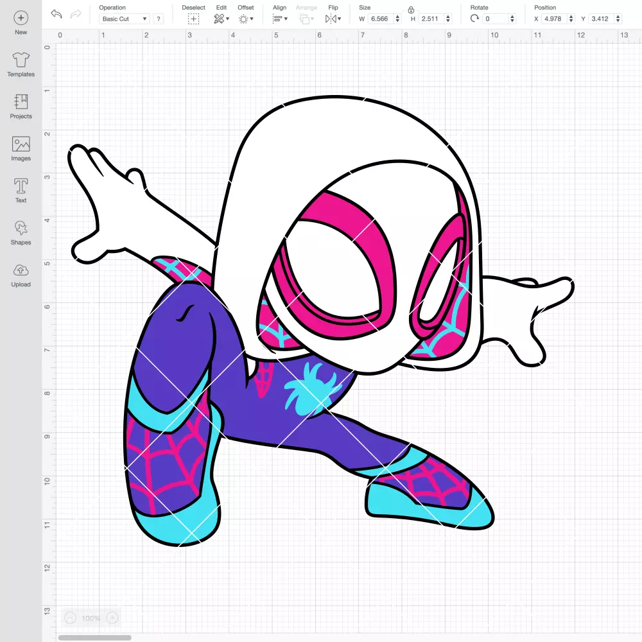Click the Operation help question mark
642x642 pixels.
tap(159, 19)
